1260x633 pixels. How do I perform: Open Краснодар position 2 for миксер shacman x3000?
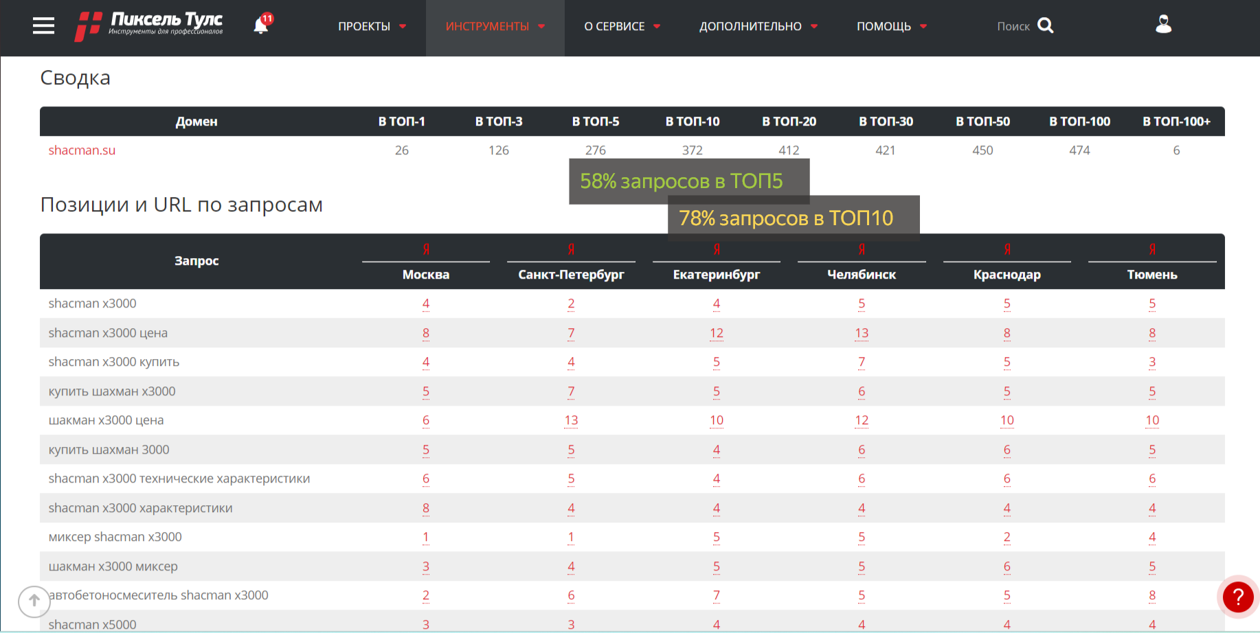1007,537
